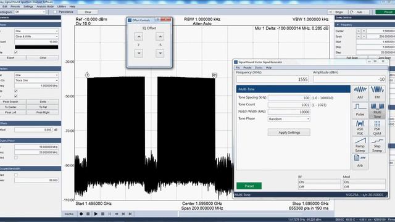Image resolution: width=395 pixels, height=222 pixels.
Task: Select the Ramp Sweep icon
Action: [360, 144]
